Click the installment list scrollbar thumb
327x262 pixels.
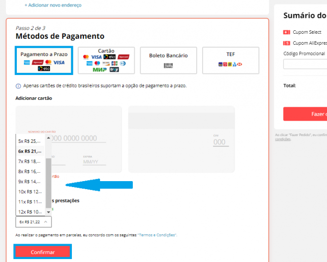pos(49,183)
